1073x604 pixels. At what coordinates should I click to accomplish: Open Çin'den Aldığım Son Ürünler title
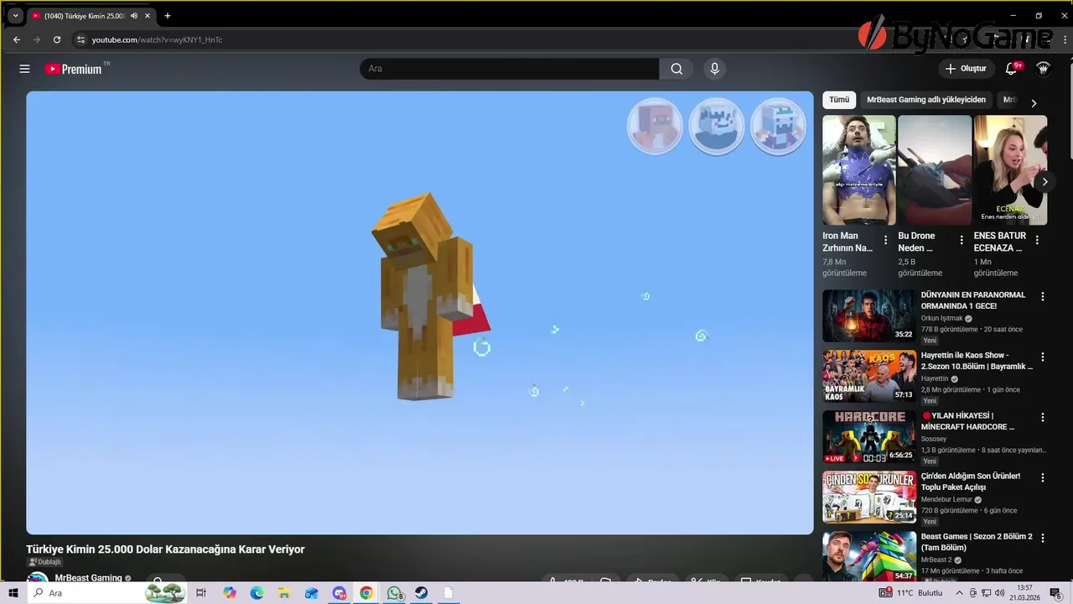971,482
